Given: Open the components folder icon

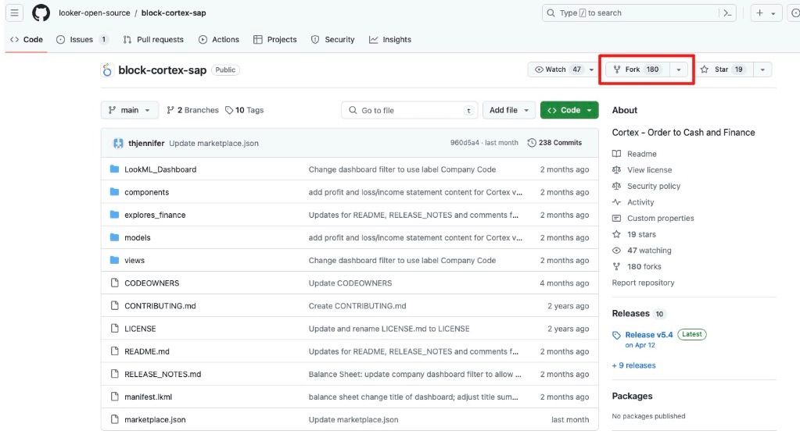Looking at the screenshot, I should (114, 192).
